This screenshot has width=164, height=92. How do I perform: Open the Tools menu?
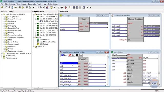pyautogui.click(x=39, y=4)
